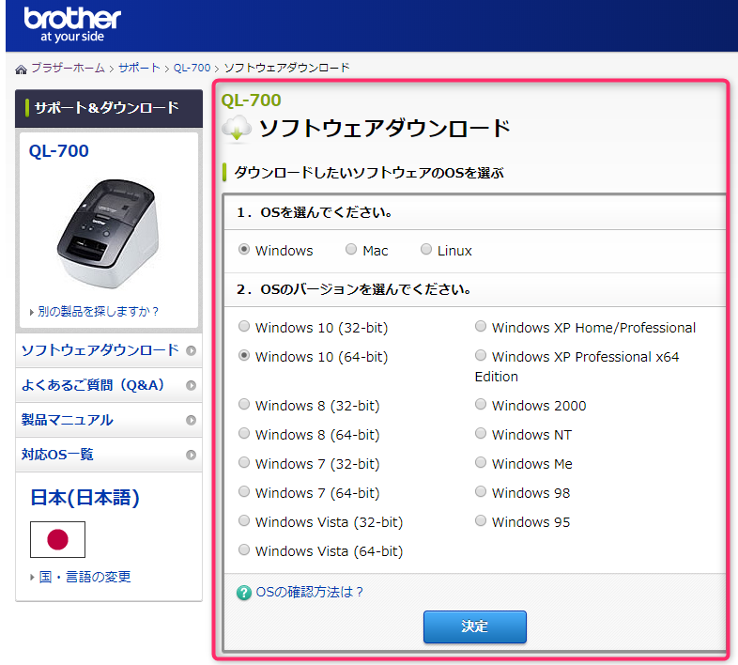738x665 pixels.
Task: Open 対応OS一覧 in the sidebar menu
Action: tap(57, 455)
